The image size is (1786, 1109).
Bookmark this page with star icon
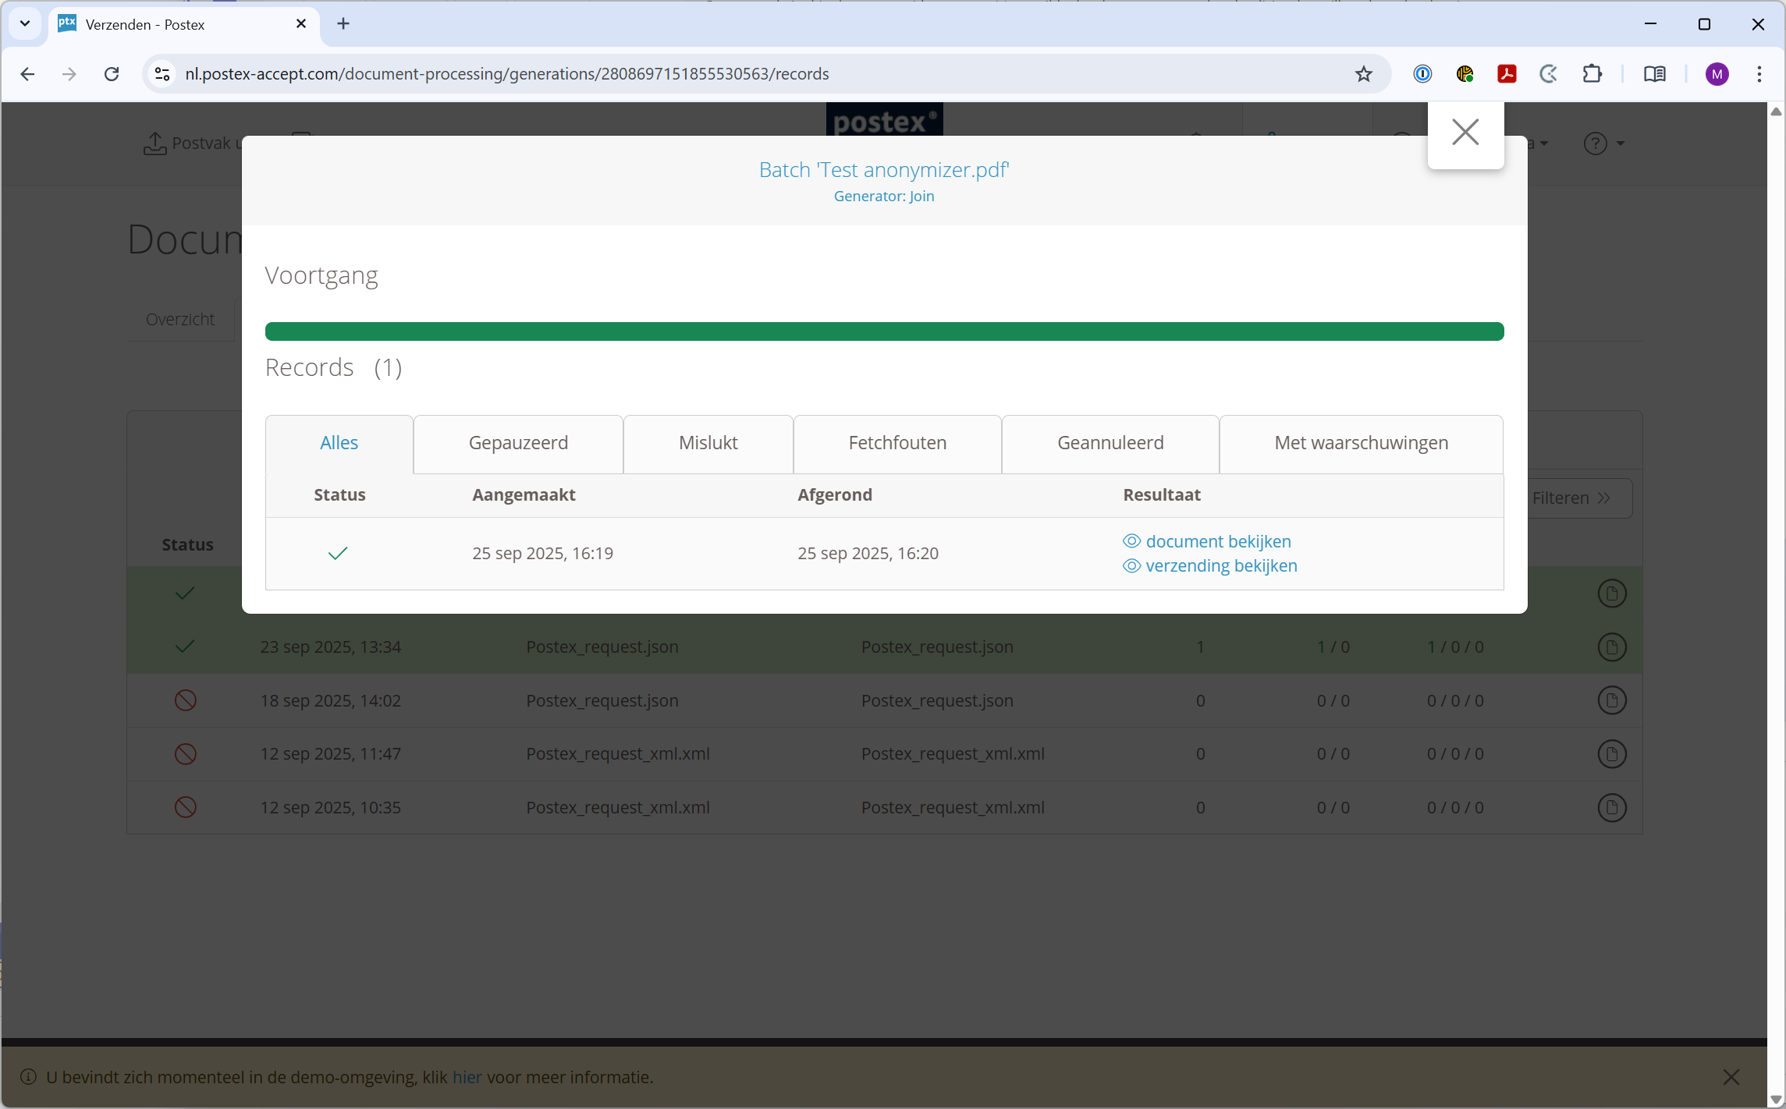coord(1363,74)
